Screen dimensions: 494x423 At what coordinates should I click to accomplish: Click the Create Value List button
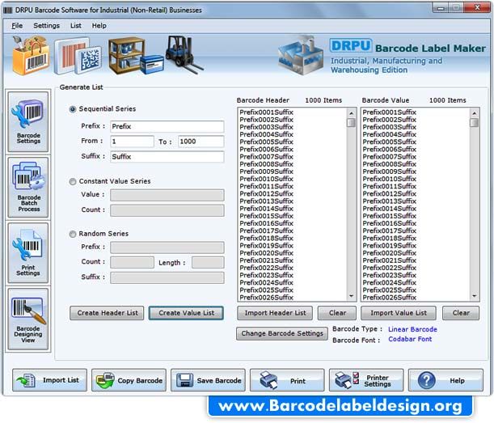186,313
